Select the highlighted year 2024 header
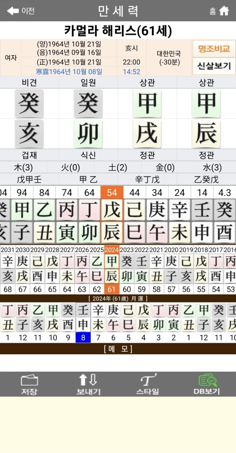This screenshot has height=453, width=236. click(112, 250)
